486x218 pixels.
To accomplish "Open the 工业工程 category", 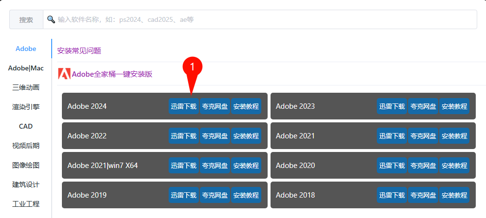I will [x=26, y=204].
